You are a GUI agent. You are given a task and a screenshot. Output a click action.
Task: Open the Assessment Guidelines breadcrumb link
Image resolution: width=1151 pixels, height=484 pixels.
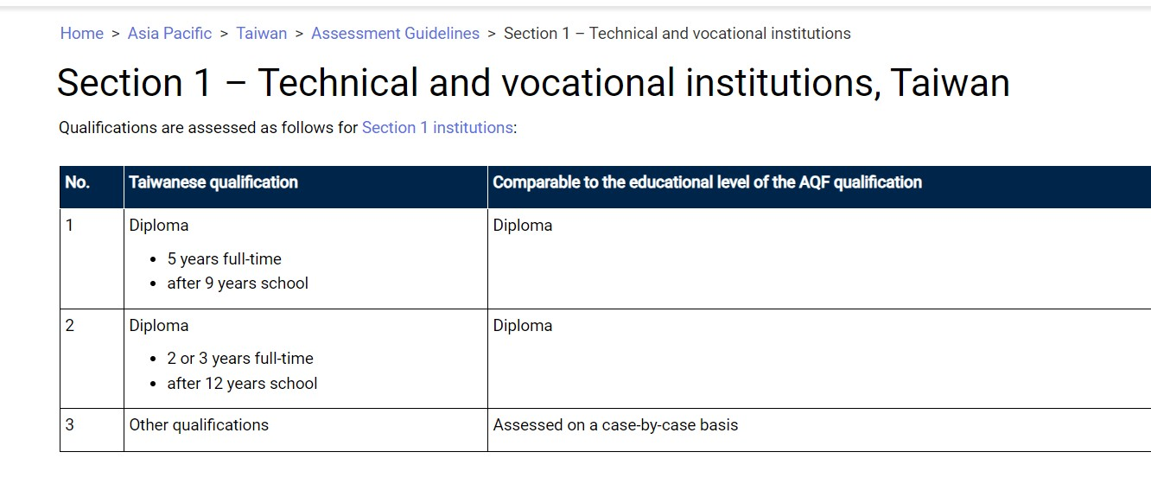pyautogui.click(x=395, y=34)
